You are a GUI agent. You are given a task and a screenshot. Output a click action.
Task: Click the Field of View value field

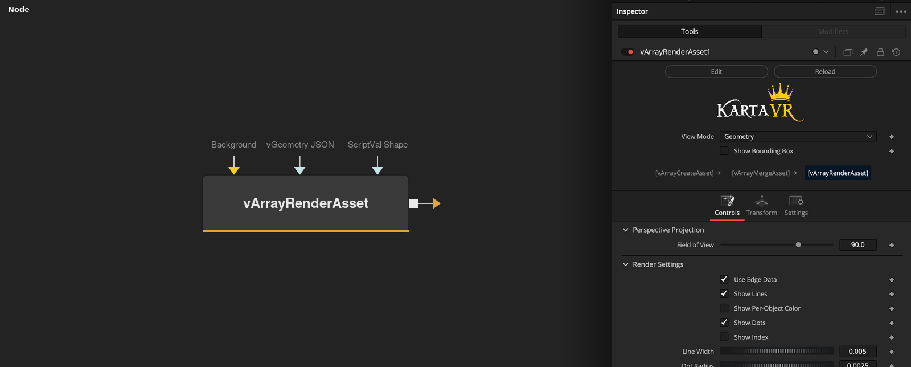coord(858,245)
